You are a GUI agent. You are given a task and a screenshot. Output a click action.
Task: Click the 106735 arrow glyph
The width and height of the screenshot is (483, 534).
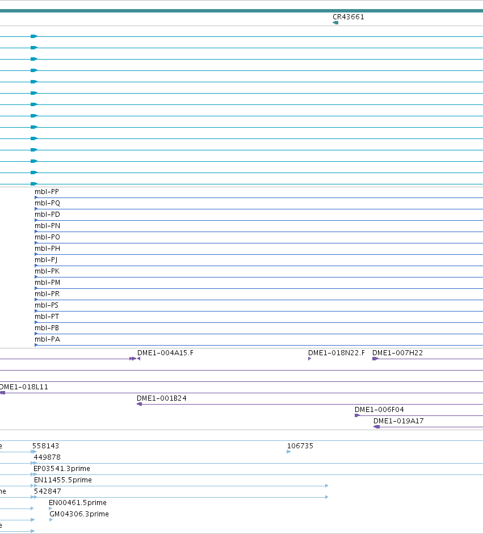pos(289,452)
